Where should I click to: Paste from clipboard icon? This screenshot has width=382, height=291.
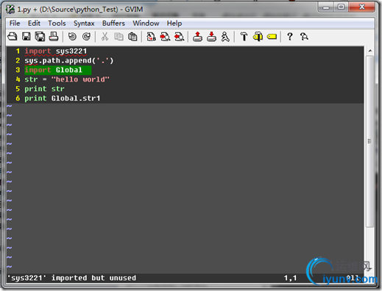pos(132,37)
